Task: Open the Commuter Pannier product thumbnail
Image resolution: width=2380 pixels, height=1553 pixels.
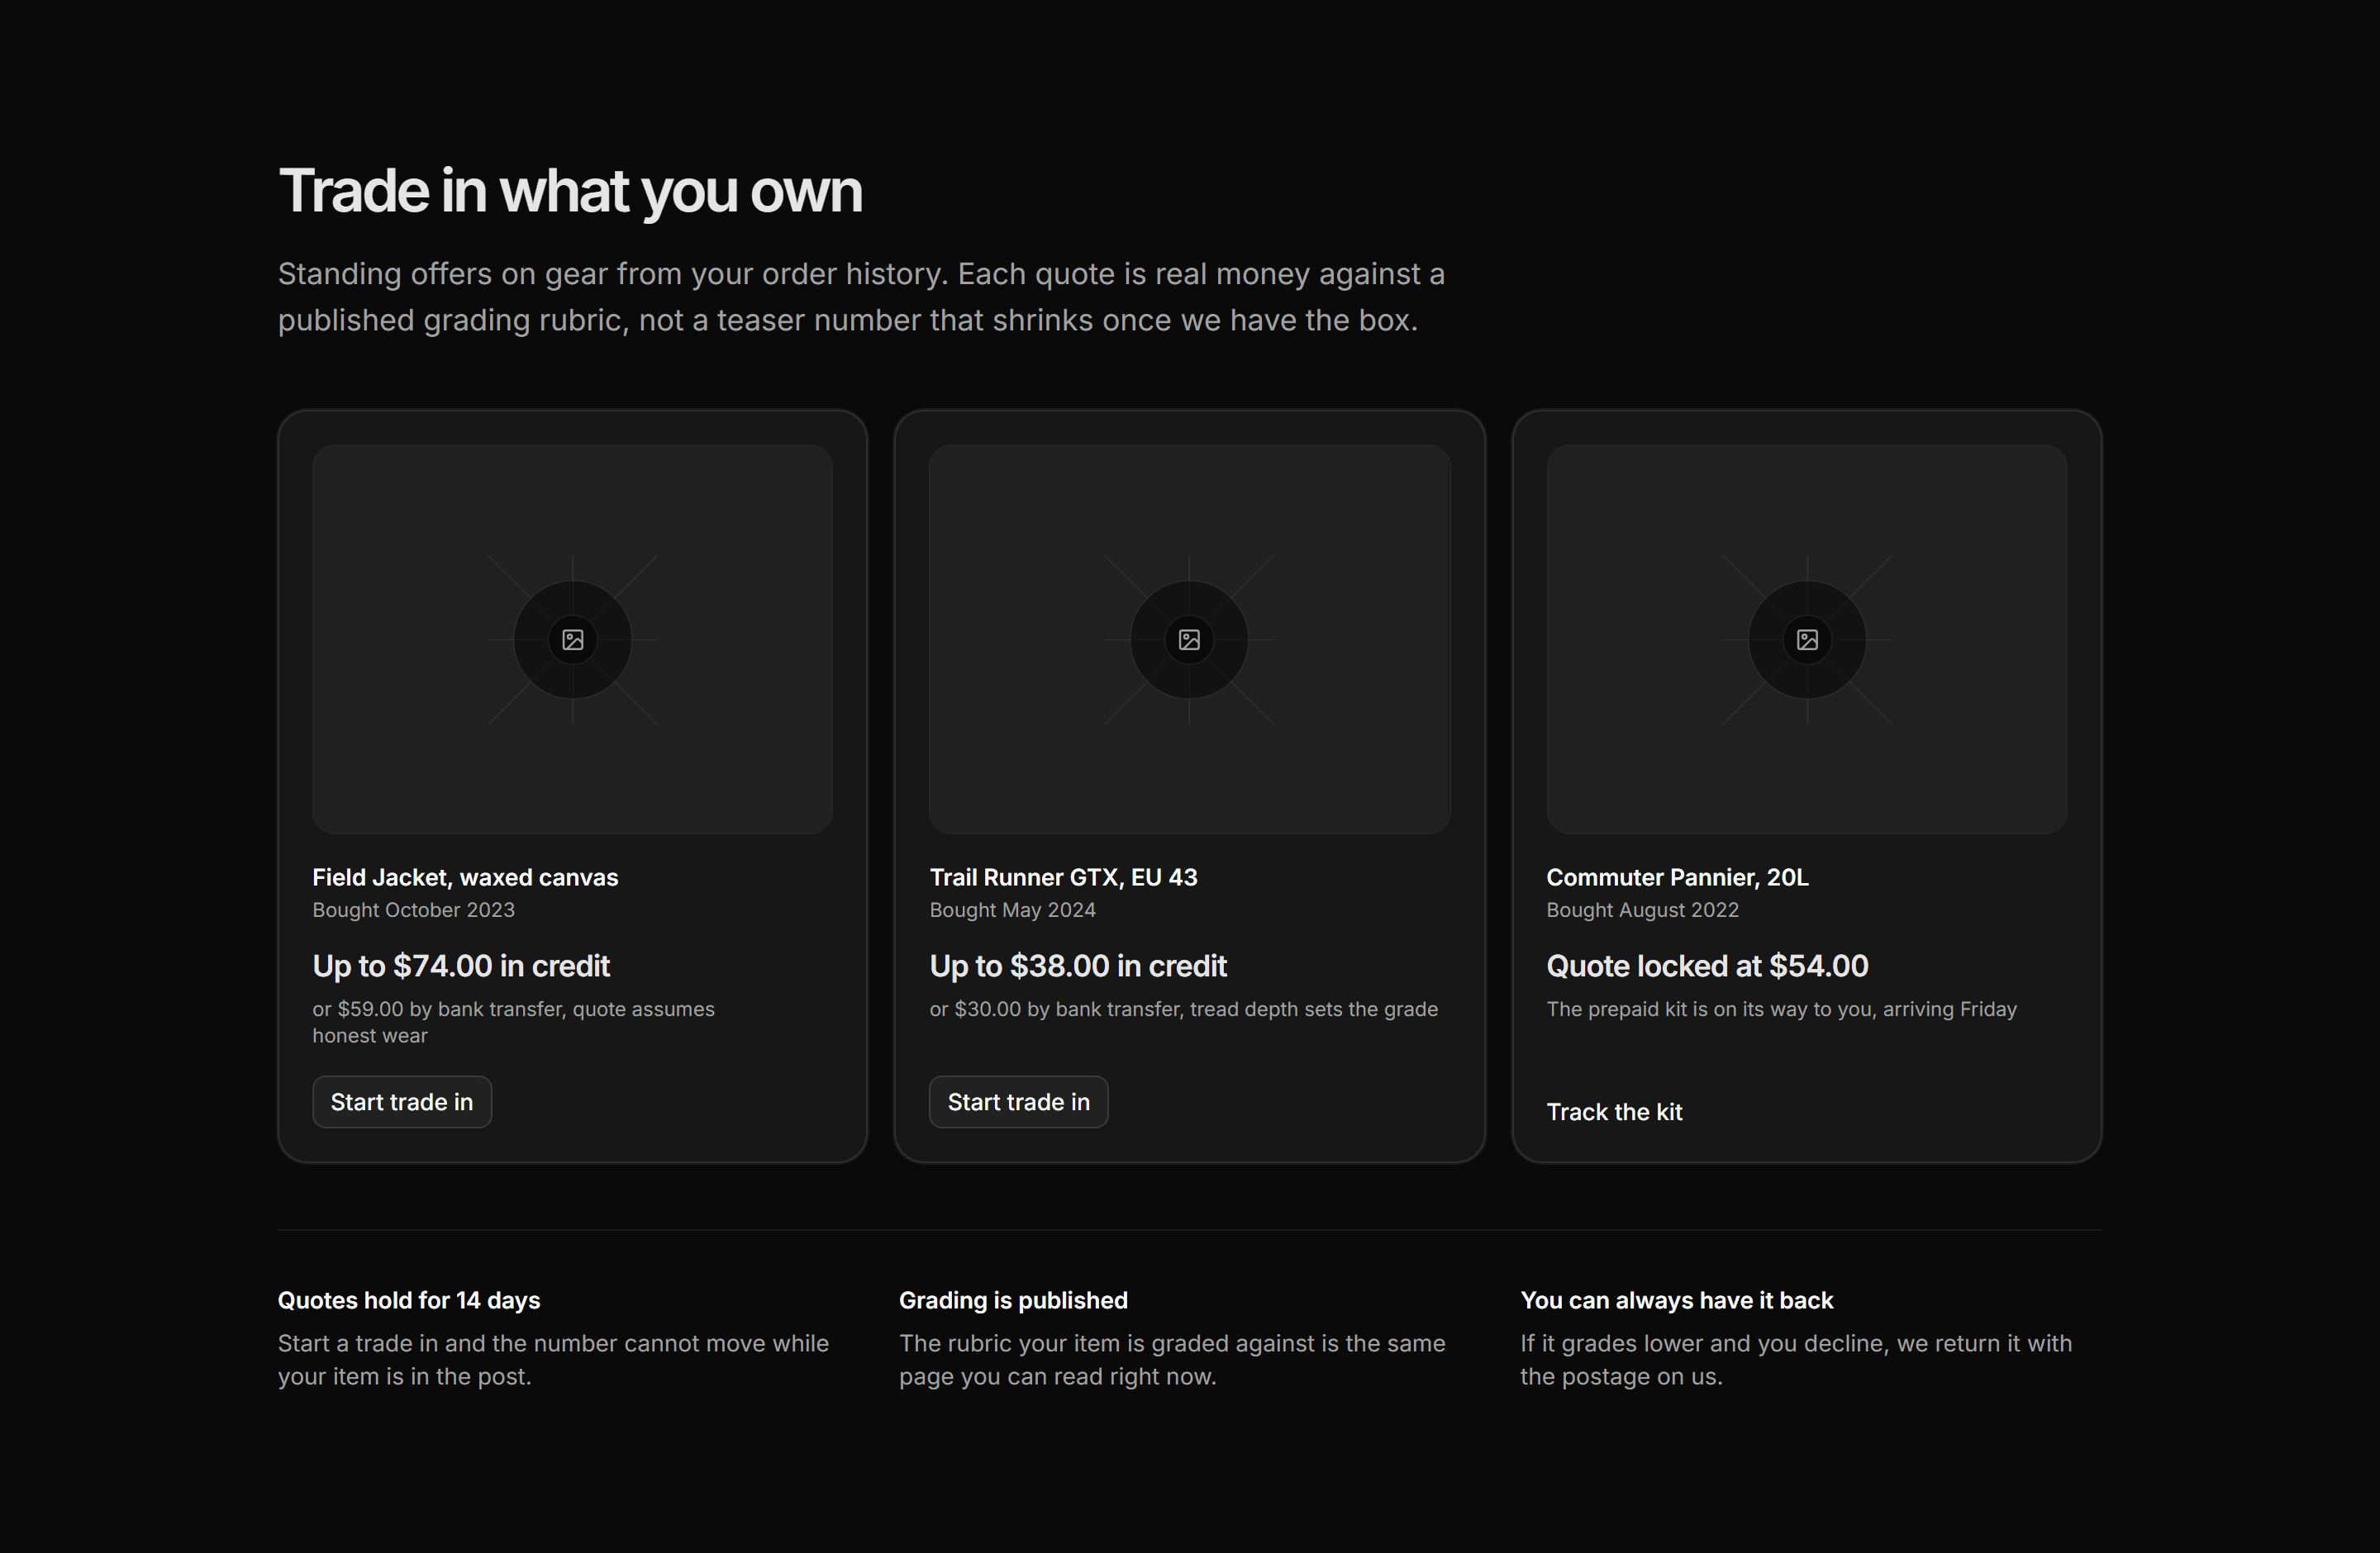Action: click(1807, 639)
